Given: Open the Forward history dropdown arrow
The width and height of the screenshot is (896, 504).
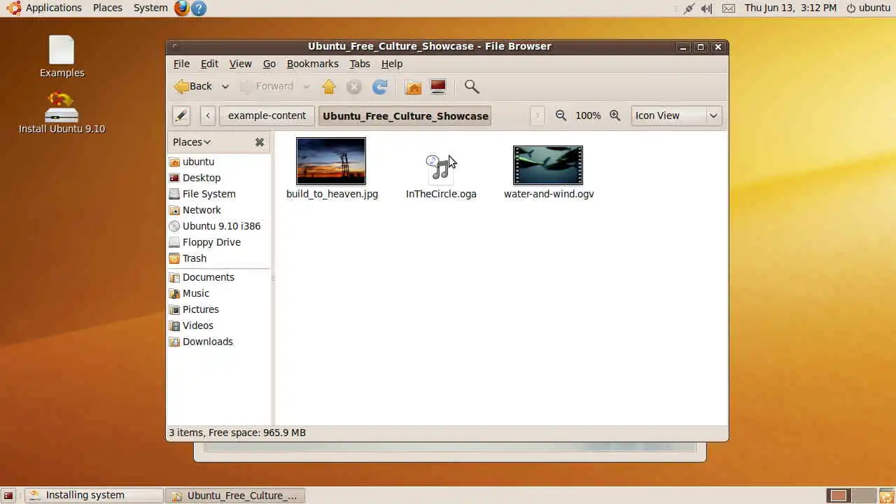Looking at the screenshot, I should pos(306,87).
